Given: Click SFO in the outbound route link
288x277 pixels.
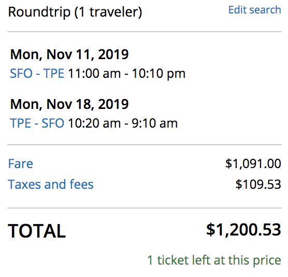Looking at the screenshot, I should 21,73.
